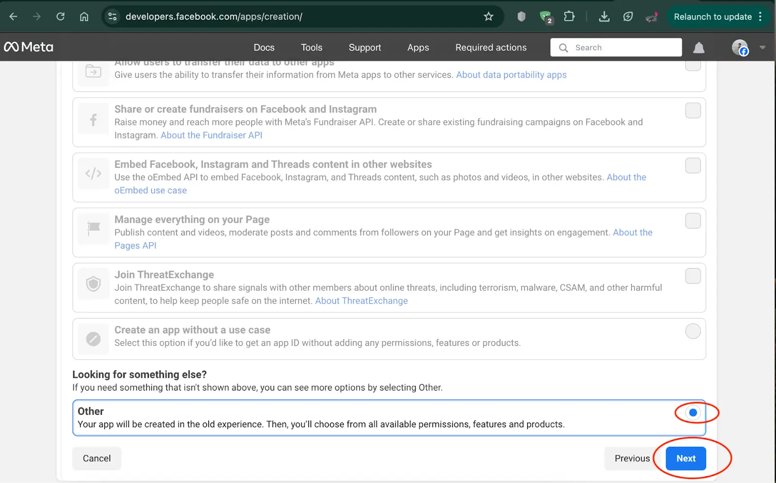Click the Meta logo in the header
The width and height of the screenshot is (776, 483).
(29, 47)
